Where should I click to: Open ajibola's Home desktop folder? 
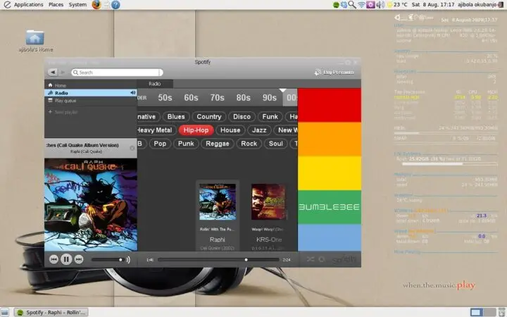click(x=35, y=41)
